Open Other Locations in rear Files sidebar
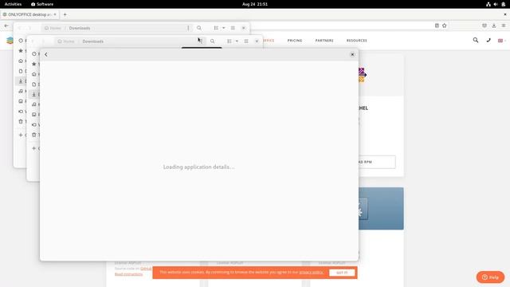The width and height of the screenshot is (510, 287). pos(21,135)
